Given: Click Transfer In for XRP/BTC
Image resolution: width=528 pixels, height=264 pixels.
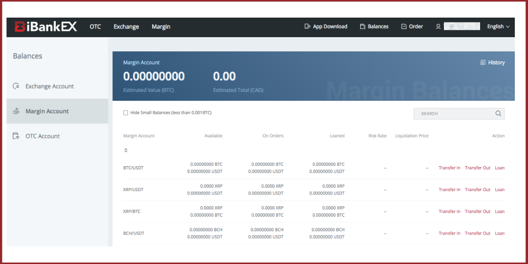Looking at the screenshot, I should click(x=449, y=212).
